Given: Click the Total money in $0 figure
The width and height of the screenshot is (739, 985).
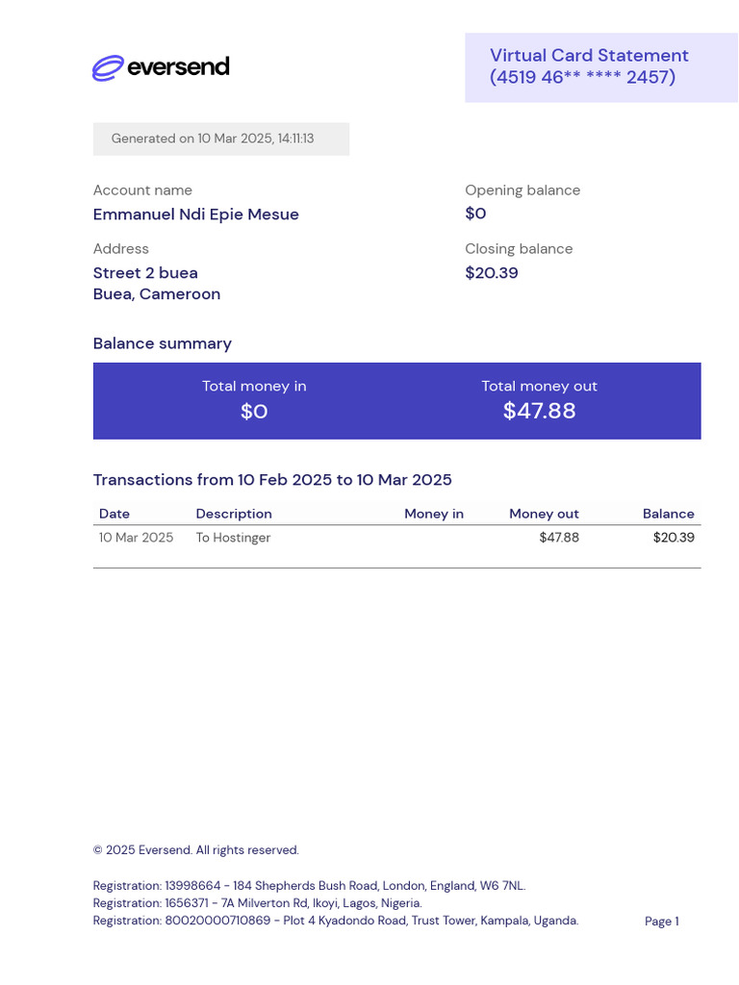Looking at the screenshot, I should [x=254, y=412].
